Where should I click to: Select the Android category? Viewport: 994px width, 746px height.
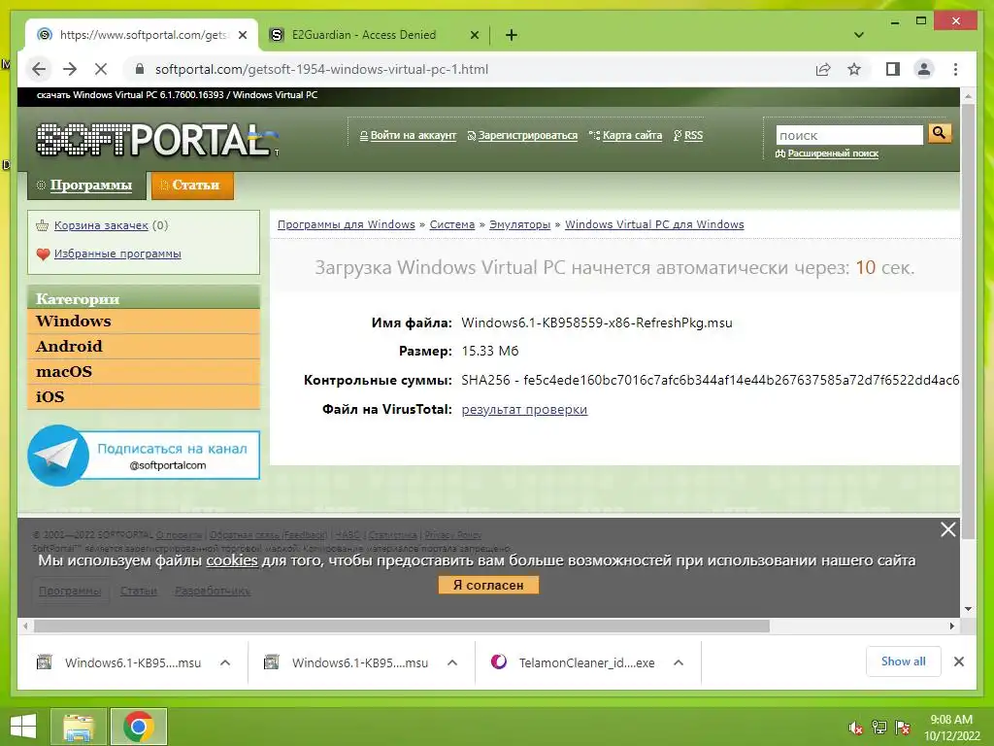click(144, 347)
